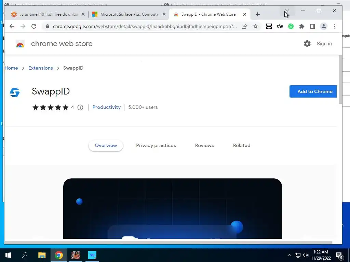Click the Chrome taskbar icon

pyautogui.click(x=59, y=255)
